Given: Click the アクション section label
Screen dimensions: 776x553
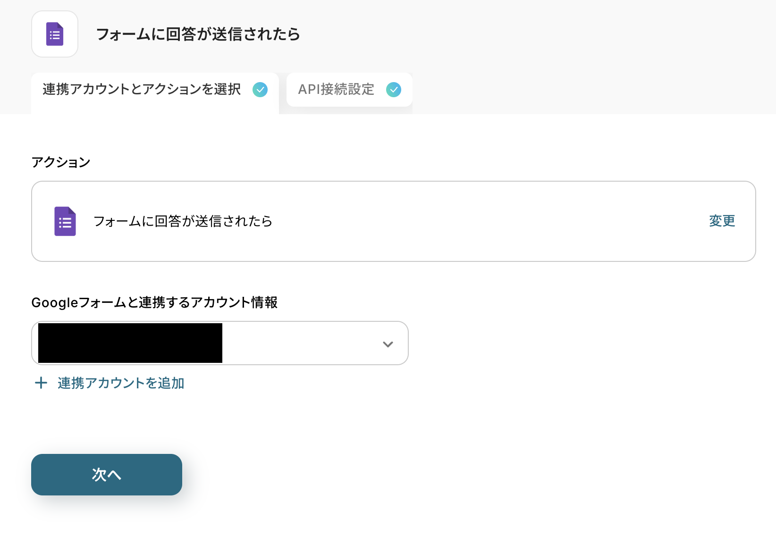Looking at the screenshot, I should pos(61,162).
